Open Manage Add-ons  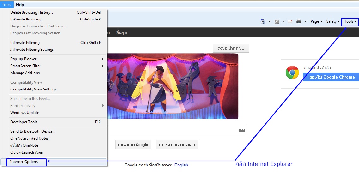(x=56, y=73)
